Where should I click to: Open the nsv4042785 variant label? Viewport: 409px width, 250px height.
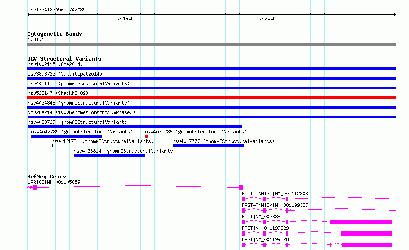[82, 132]
